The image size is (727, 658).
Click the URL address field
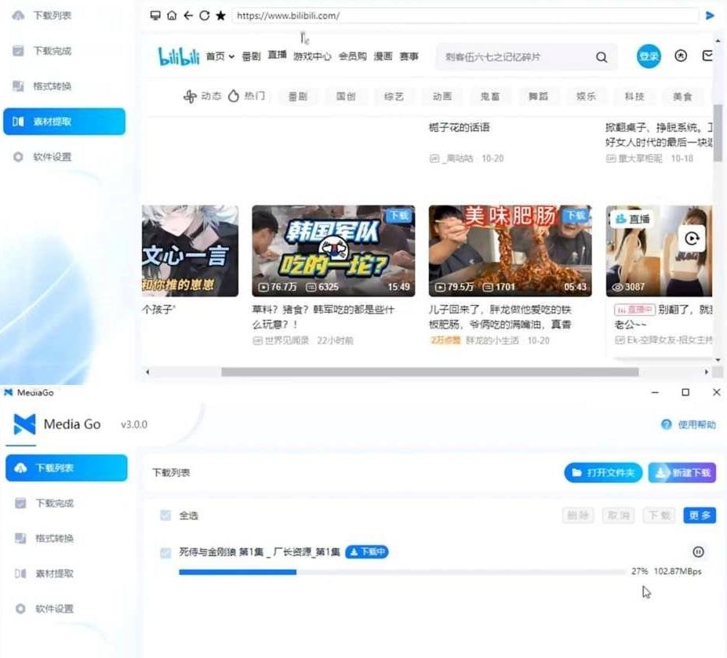[466, 16]
